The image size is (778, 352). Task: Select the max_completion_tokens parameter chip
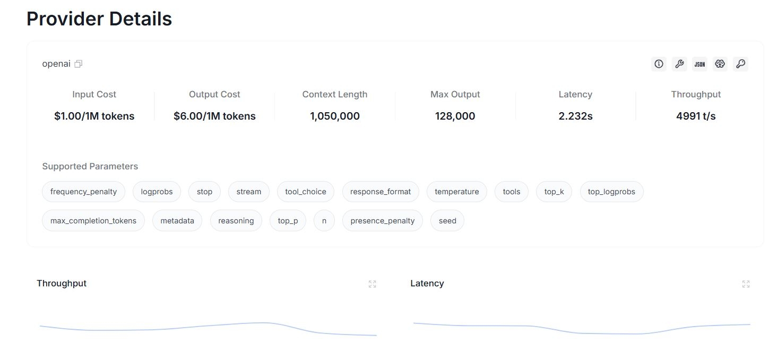tap(93, 221)
